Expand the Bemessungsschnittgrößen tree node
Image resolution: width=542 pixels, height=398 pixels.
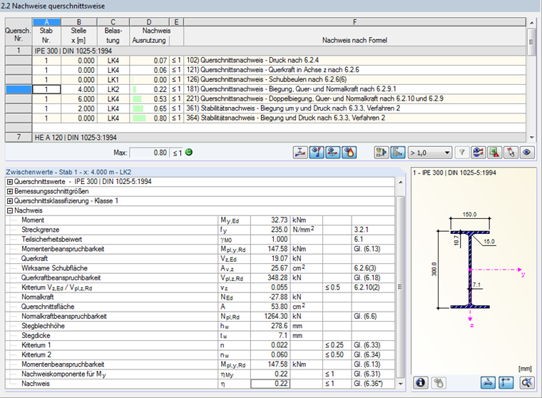coord(9,191)
